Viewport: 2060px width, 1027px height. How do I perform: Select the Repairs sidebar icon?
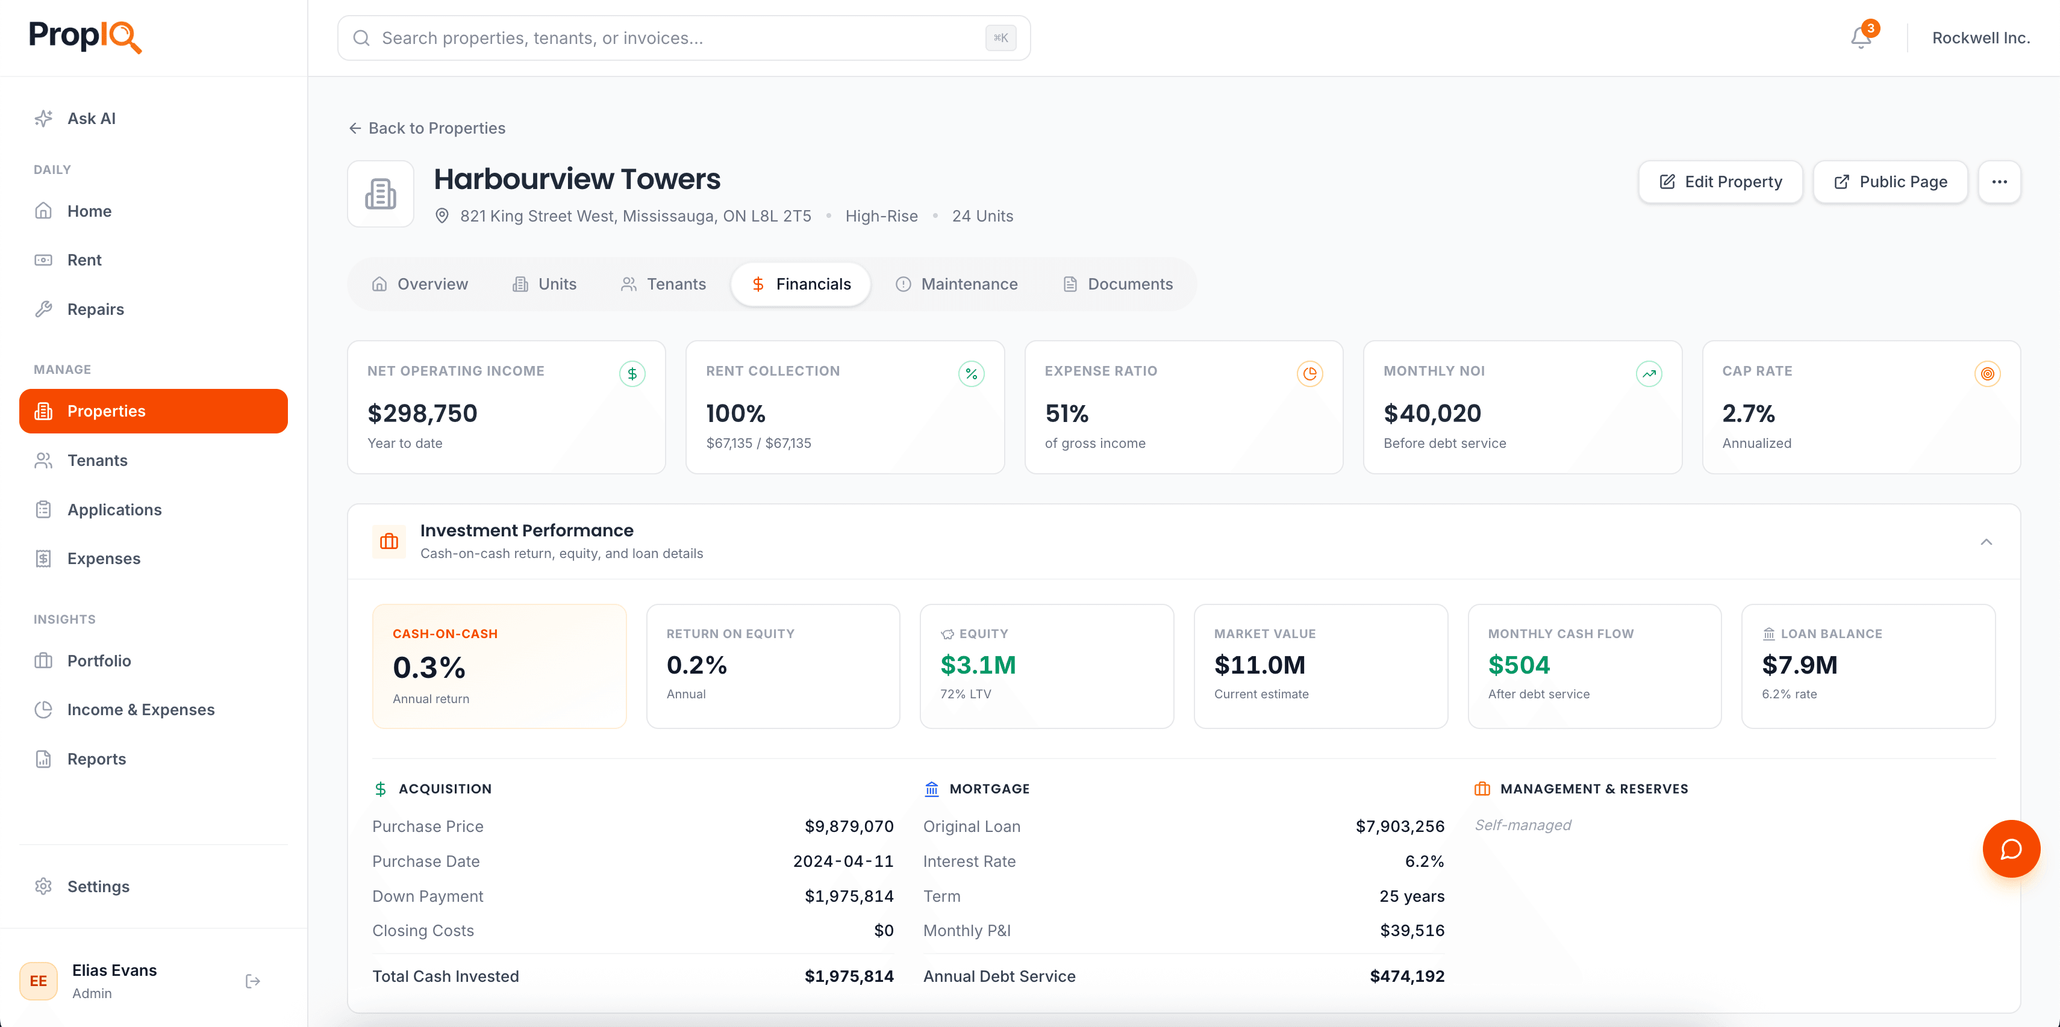[44, 308]
